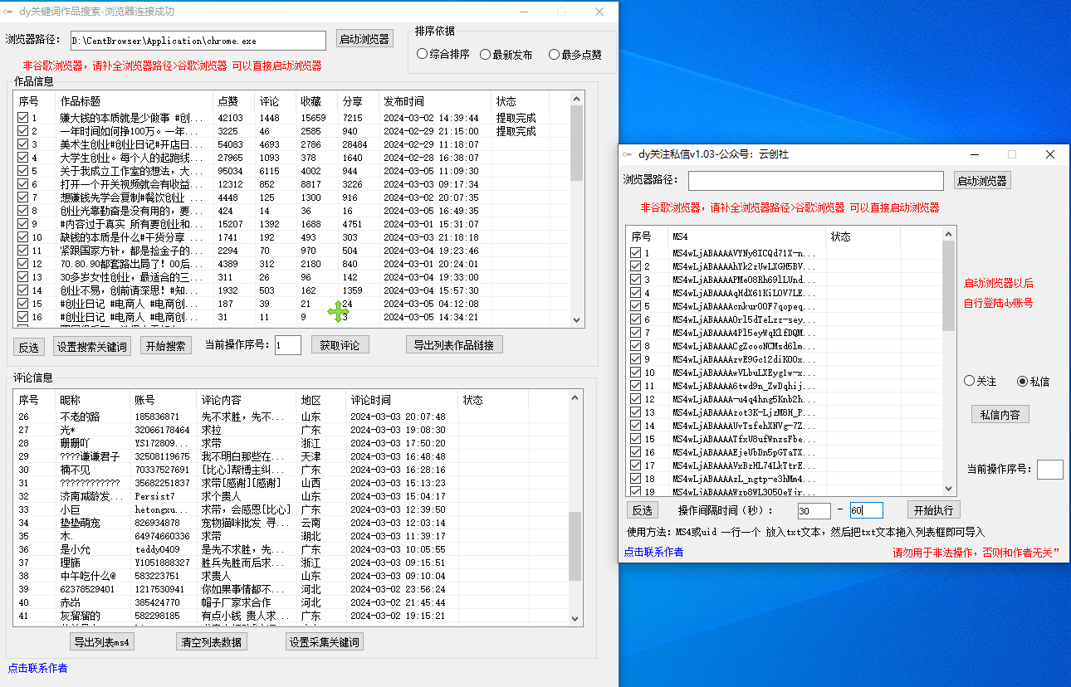
Task: Click 导出列表ms4 to export MS4 data
Action: [x=101, y=641]
